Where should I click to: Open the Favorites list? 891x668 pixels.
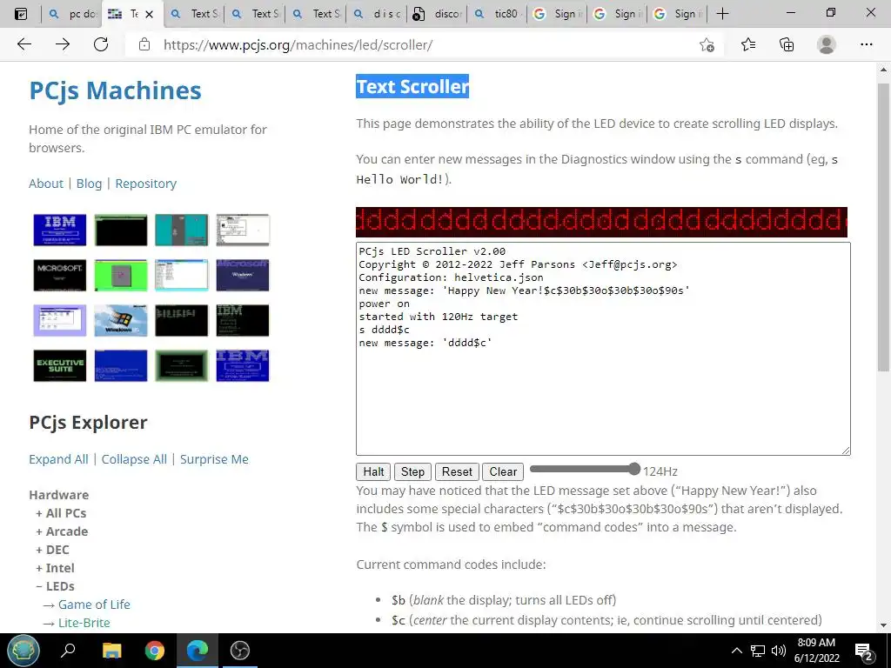pos(748,44)
